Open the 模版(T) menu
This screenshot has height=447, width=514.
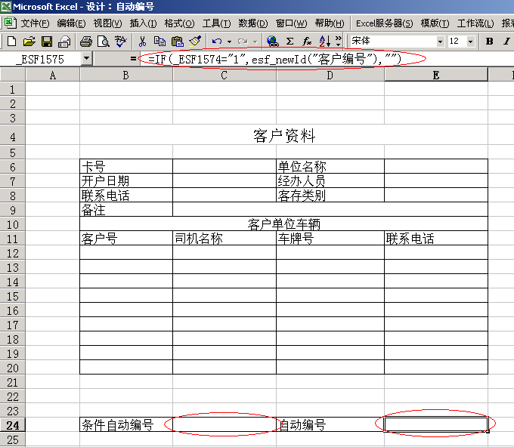click(435, 23)
